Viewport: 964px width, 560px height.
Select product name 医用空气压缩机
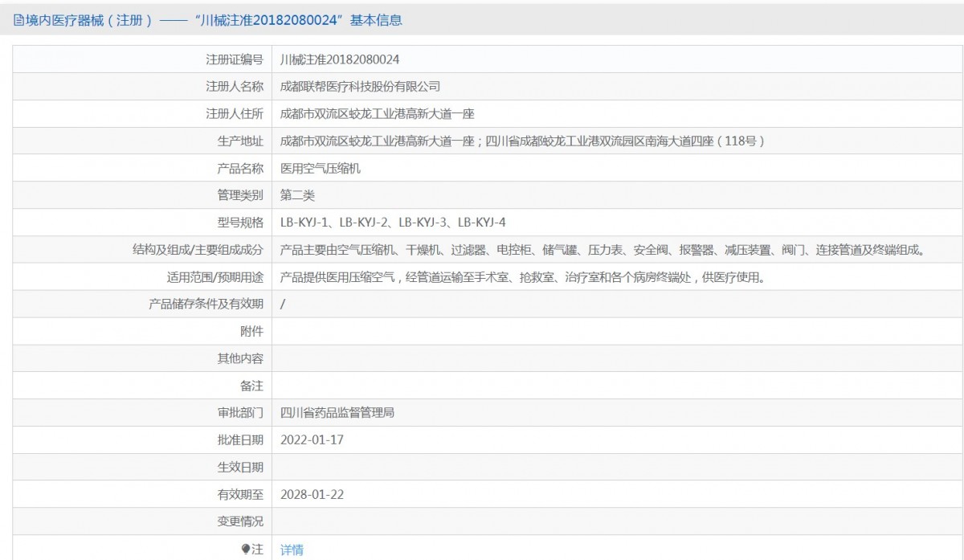pos(320,169)
